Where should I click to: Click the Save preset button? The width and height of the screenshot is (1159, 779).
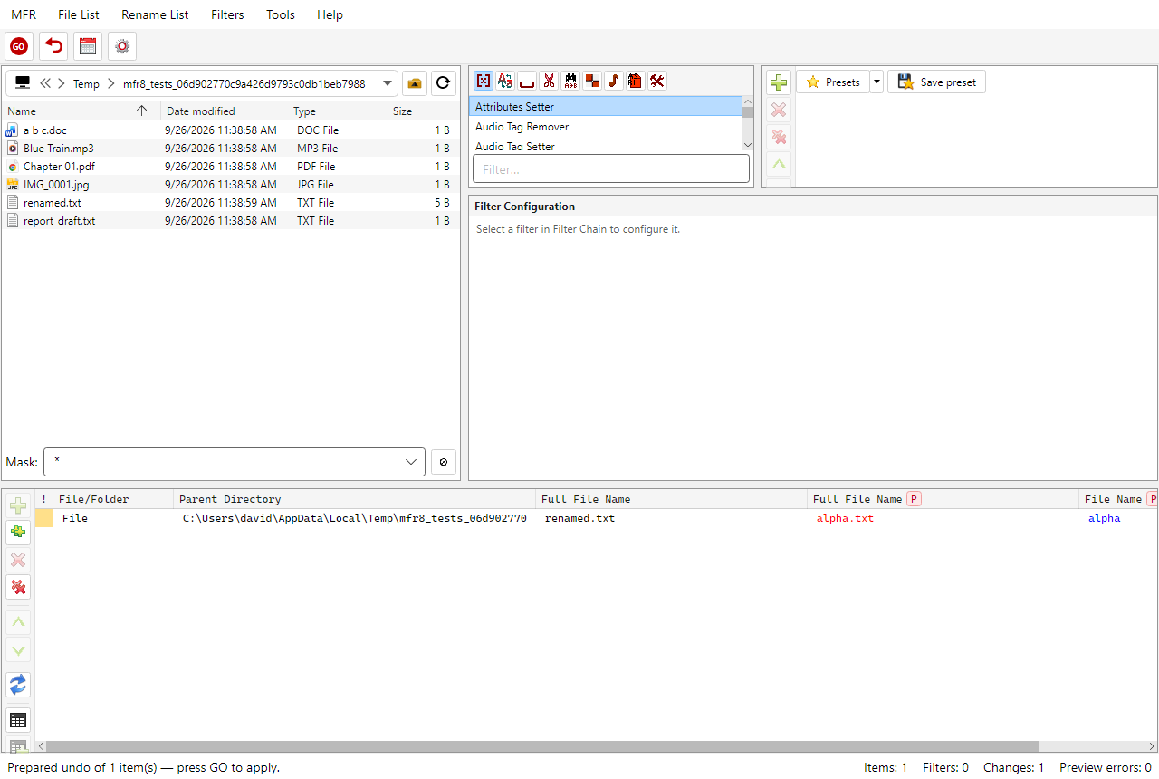point(936,82)
